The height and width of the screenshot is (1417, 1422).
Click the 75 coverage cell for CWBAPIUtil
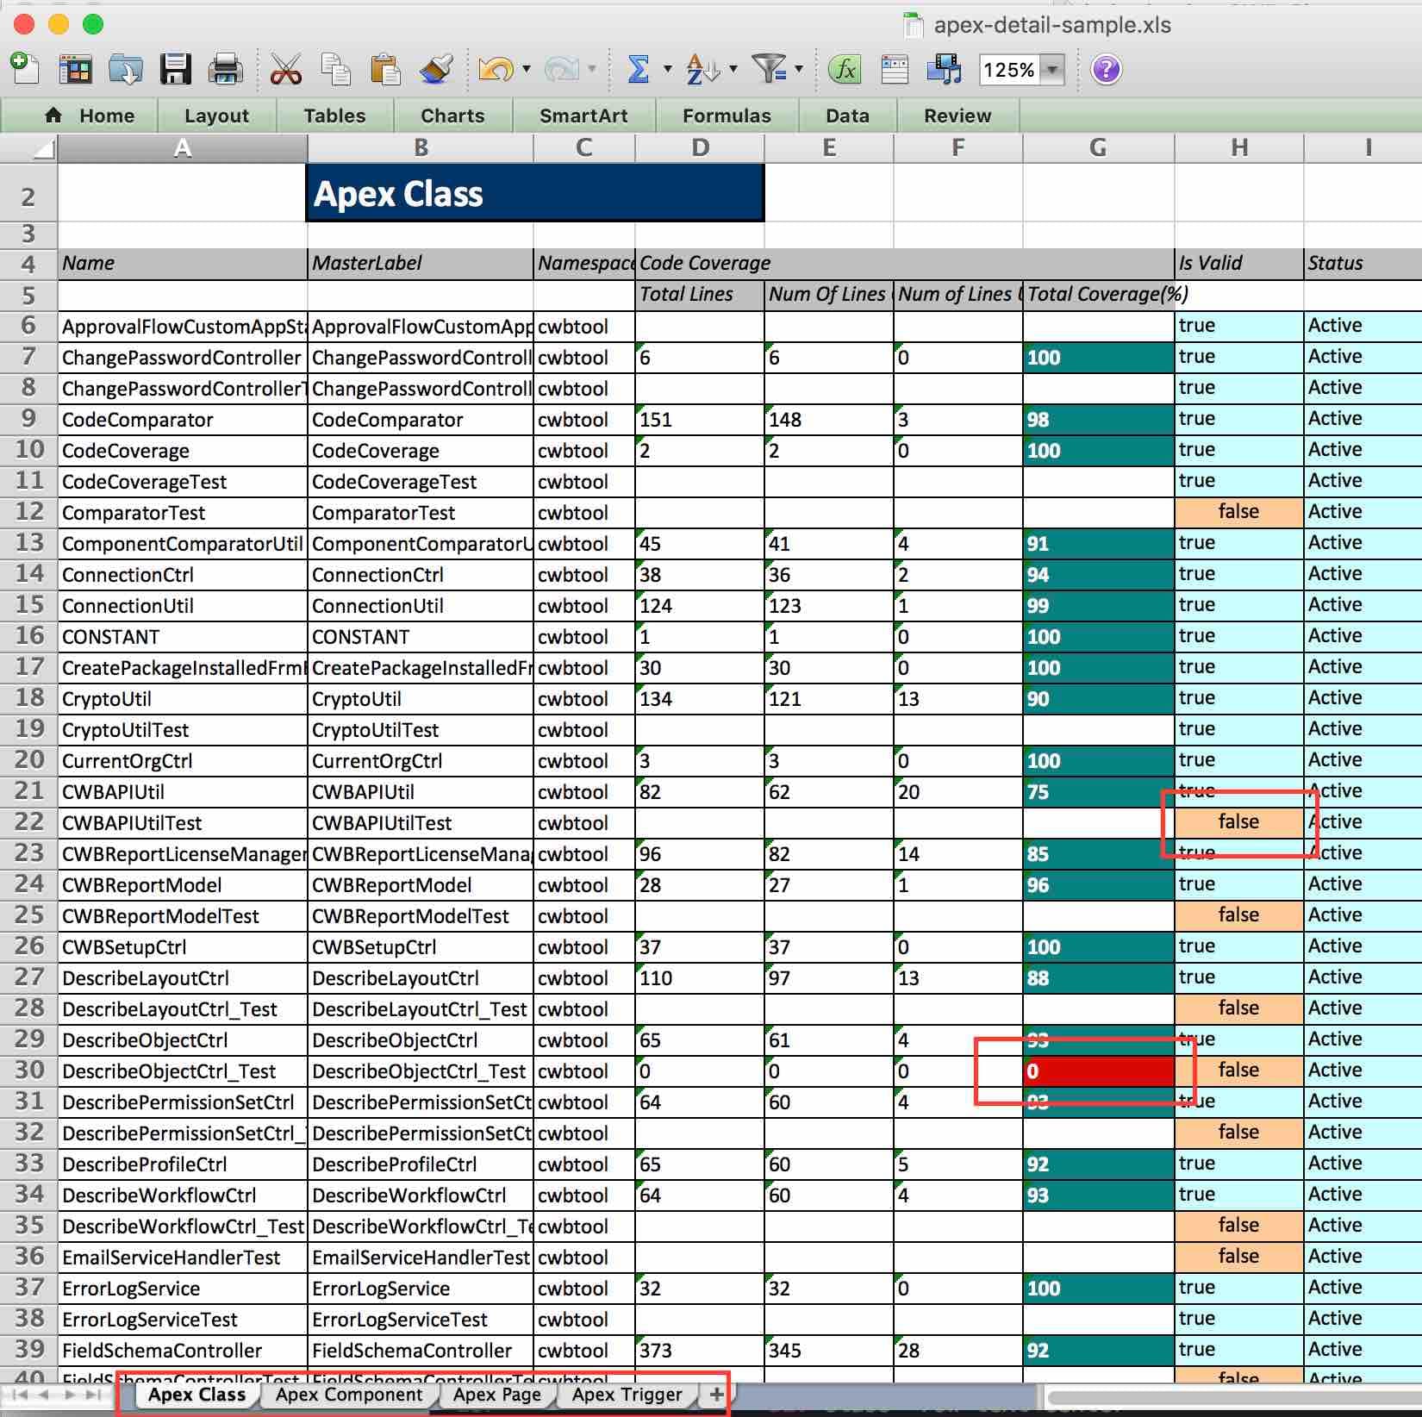pyautogui.click(x=1098, y=792)
